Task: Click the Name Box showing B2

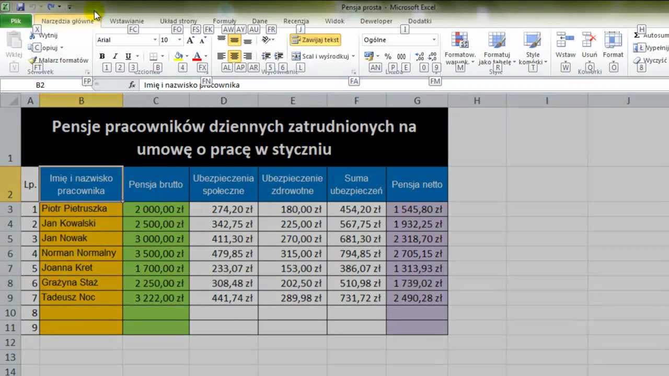Action: [x=41, y=85]
